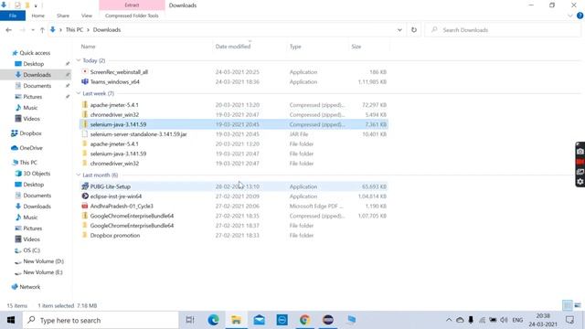The height and width of the screenshot is (329, 585).
Task: Open Eclipse from the taskbar
Action: (328, 320)
